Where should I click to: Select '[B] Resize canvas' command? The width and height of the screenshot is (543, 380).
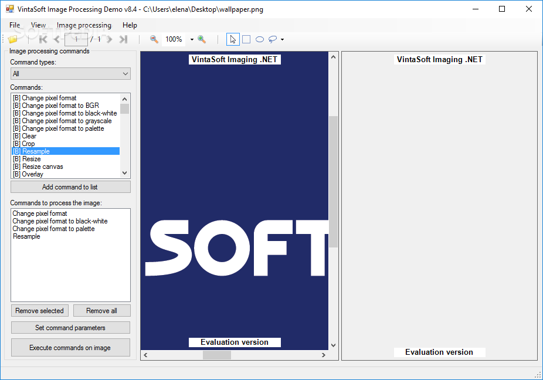66,167
